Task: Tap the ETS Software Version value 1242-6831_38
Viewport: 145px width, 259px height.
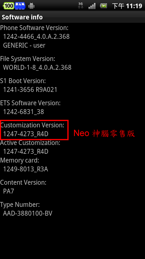Action: point(24,112)
